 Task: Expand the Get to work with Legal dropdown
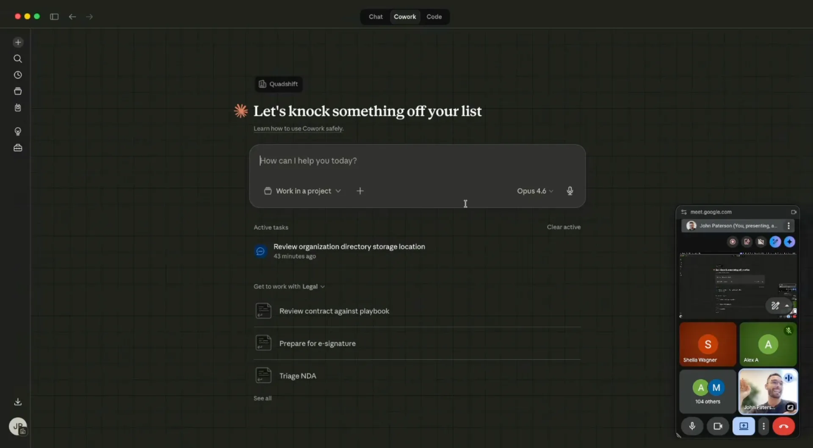tap(289, 287)
